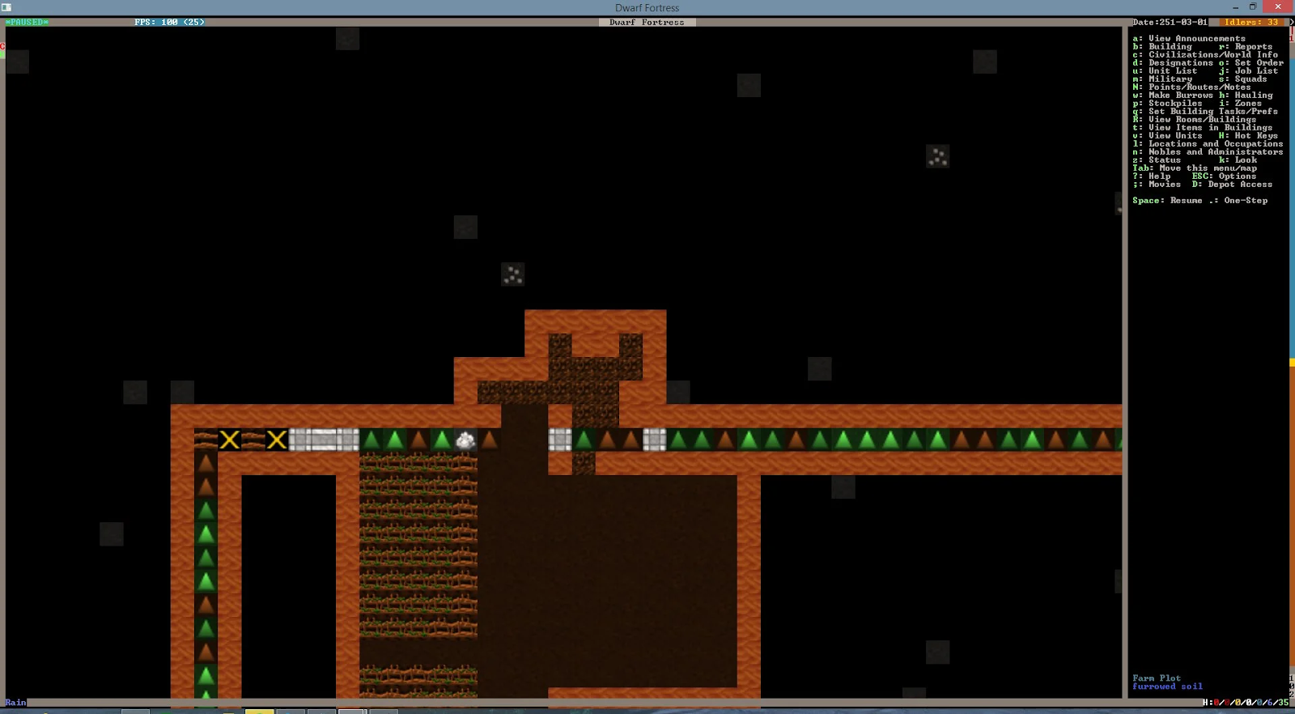Open the Building menu
The height and width of the screenshot is (714, 1295).
(1162, 47)
